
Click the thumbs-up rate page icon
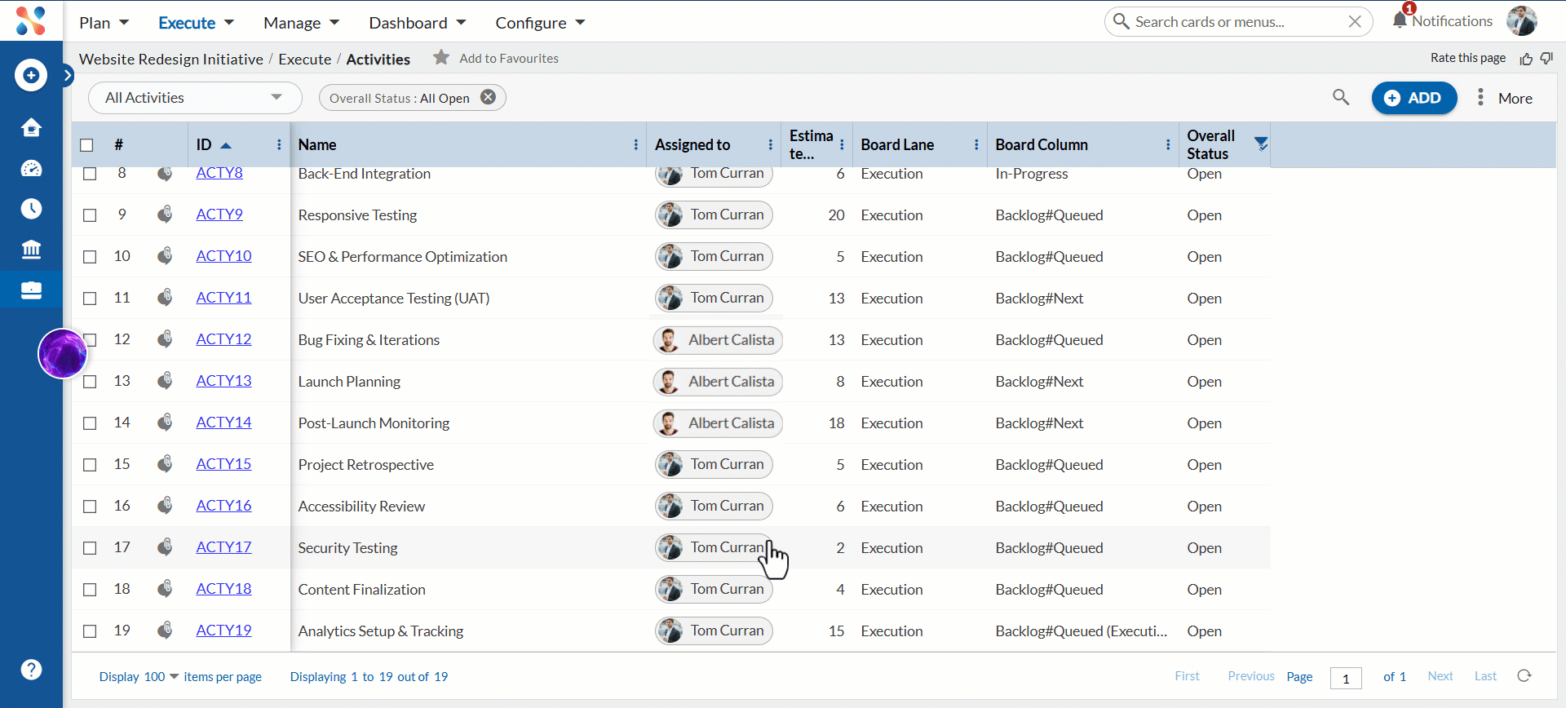pyautogui.click(x=1526, y=59)
